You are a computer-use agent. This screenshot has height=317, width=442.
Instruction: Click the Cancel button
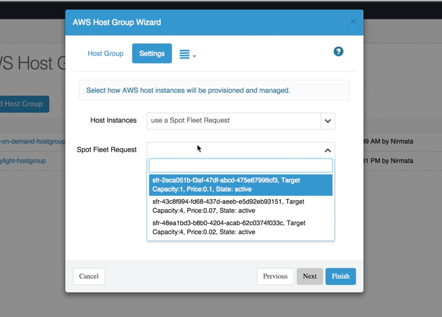pos(89,276)
